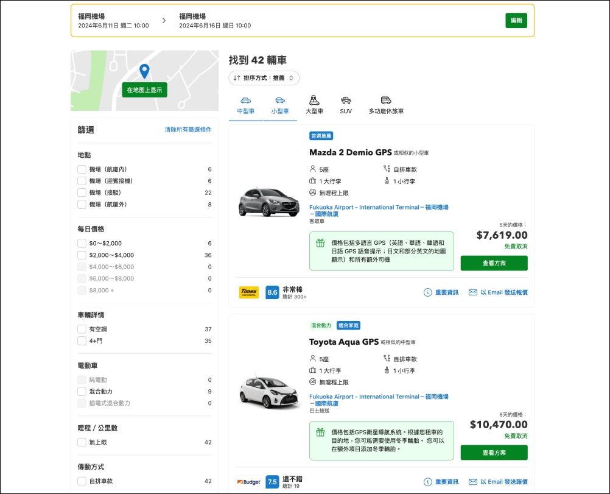Viewport: 610px width, 494px height.
Task: Click the 多功能休旅車 van icon
Action: point(386,101)
